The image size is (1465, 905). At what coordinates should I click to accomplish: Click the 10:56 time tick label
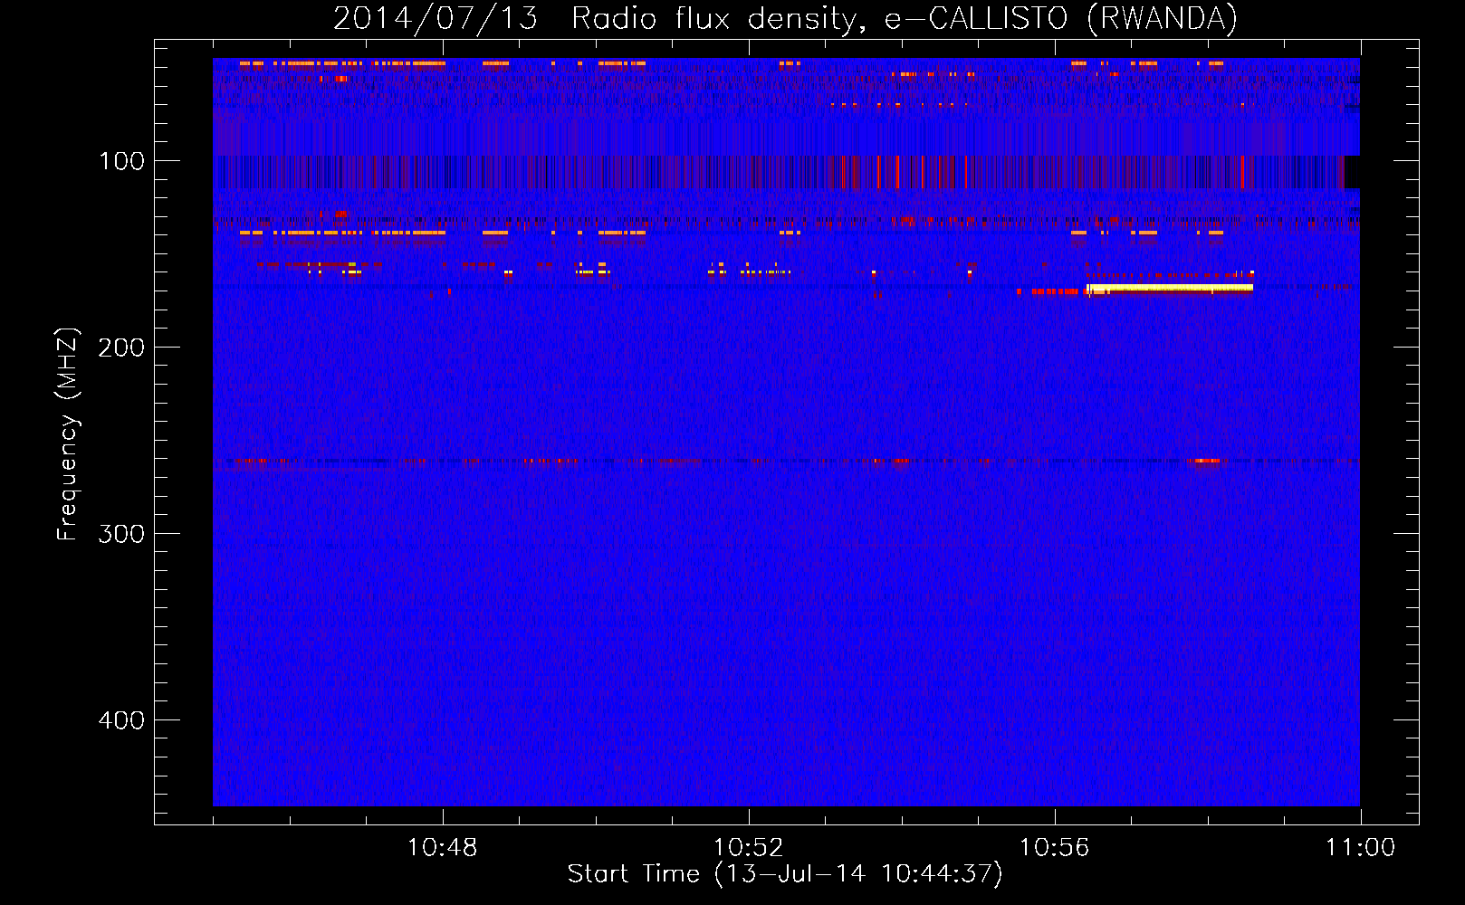[x=1054, y=848]
